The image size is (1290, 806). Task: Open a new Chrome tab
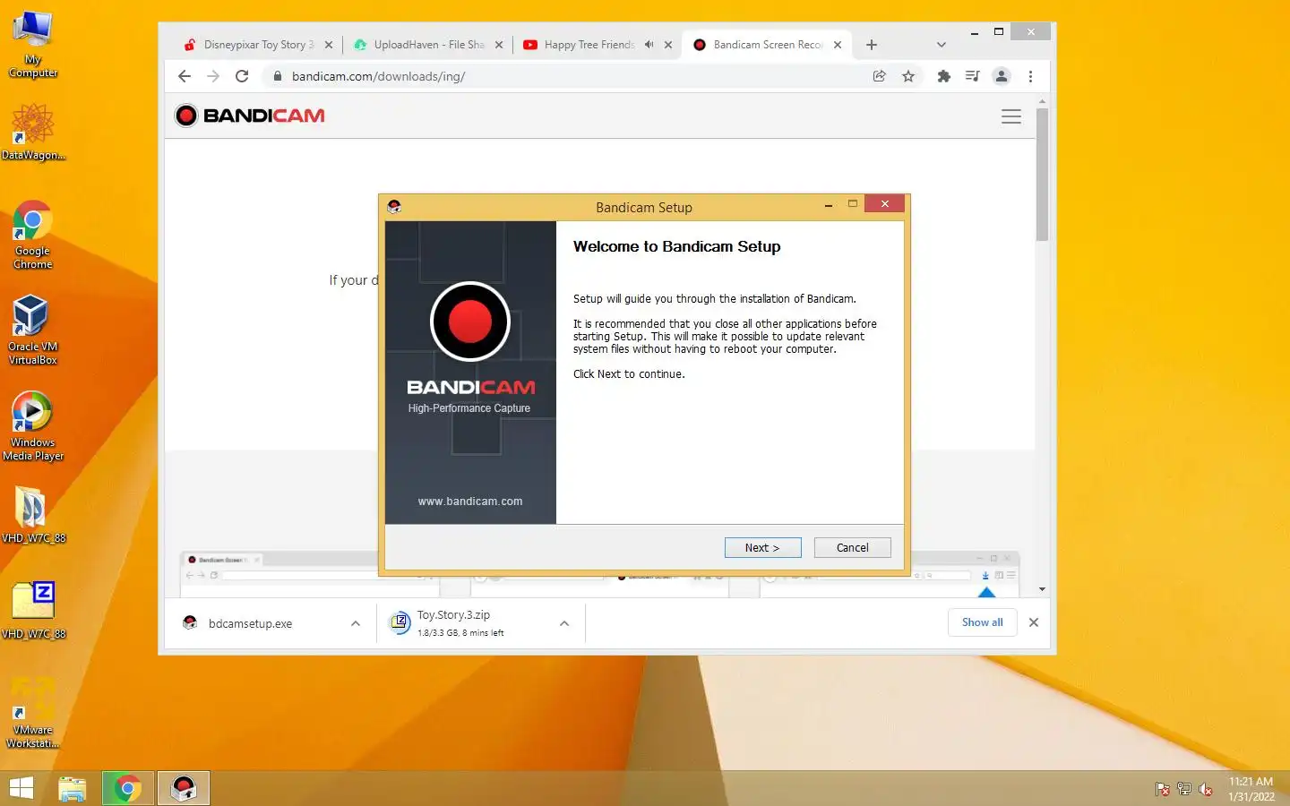point(872,45)
